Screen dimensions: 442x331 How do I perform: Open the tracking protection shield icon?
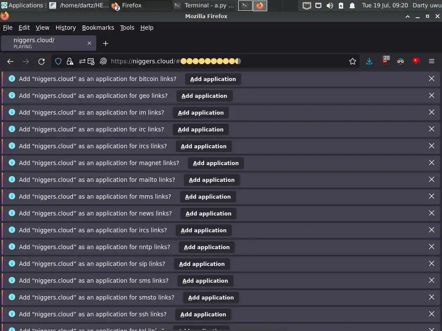point(58,61)
